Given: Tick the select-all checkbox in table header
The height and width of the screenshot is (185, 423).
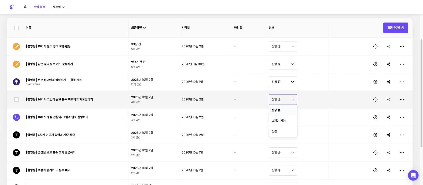Looking at the screenshot, I should [16, 28].
